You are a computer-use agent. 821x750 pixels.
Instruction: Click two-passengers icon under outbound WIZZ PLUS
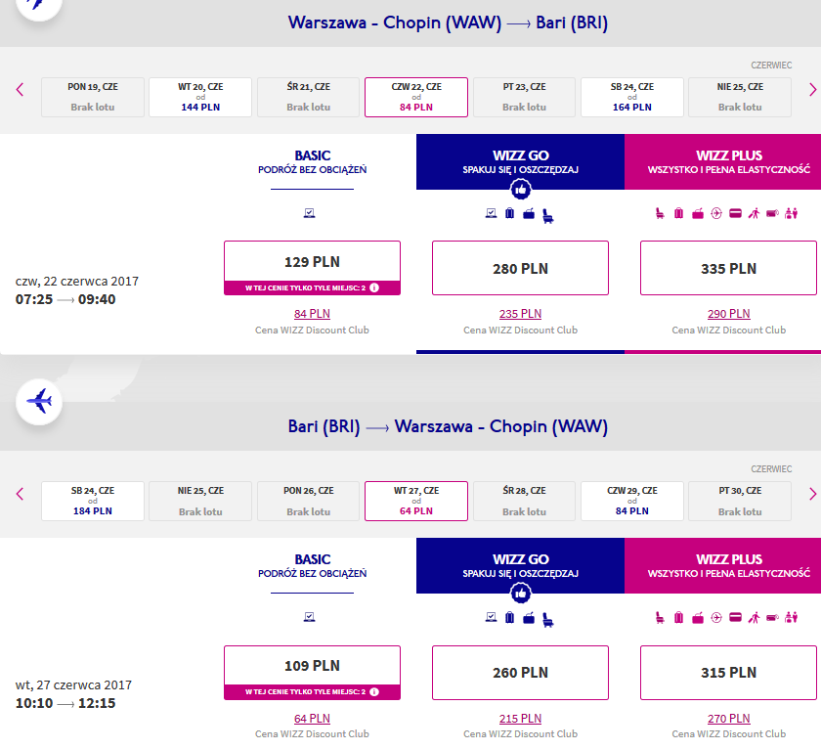click(791, 213)
